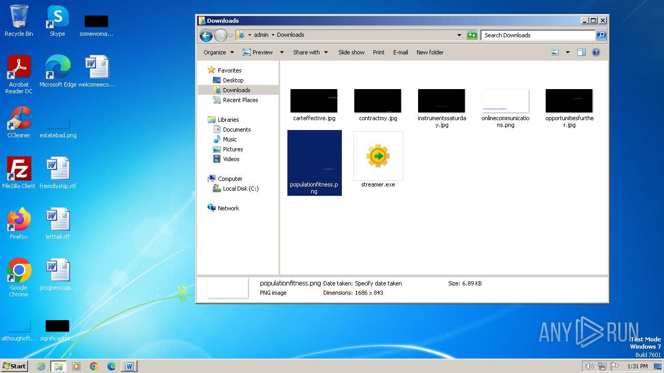
Task: Open Documents library in sidebar
Action: pos(237,130)
